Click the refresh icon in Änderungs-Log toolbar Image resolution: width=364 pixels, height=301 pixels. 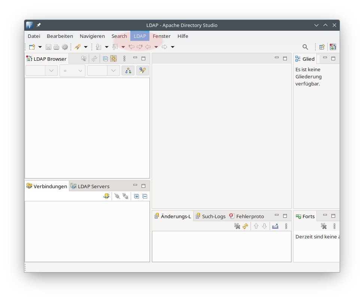coord(245,226)
